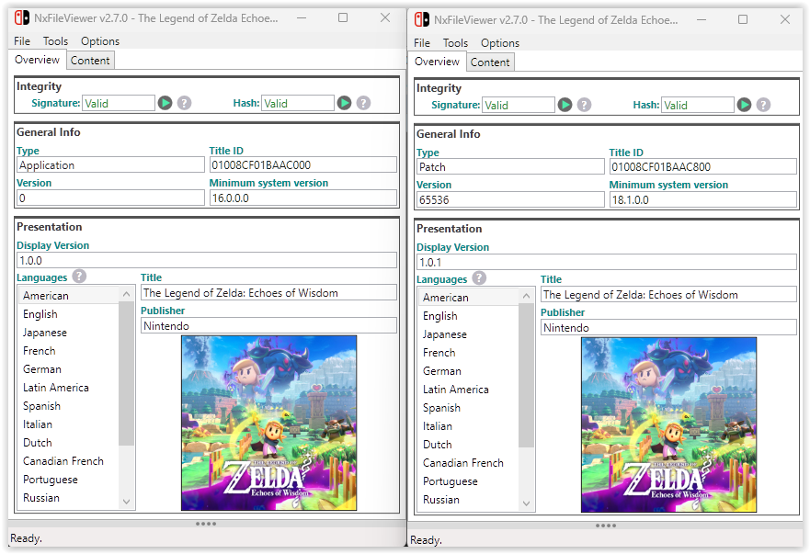Viewport: 810px width, 554px height.
Task: Click minimum system version 16.0.0.0 field
Action: [x=303, y=198]
